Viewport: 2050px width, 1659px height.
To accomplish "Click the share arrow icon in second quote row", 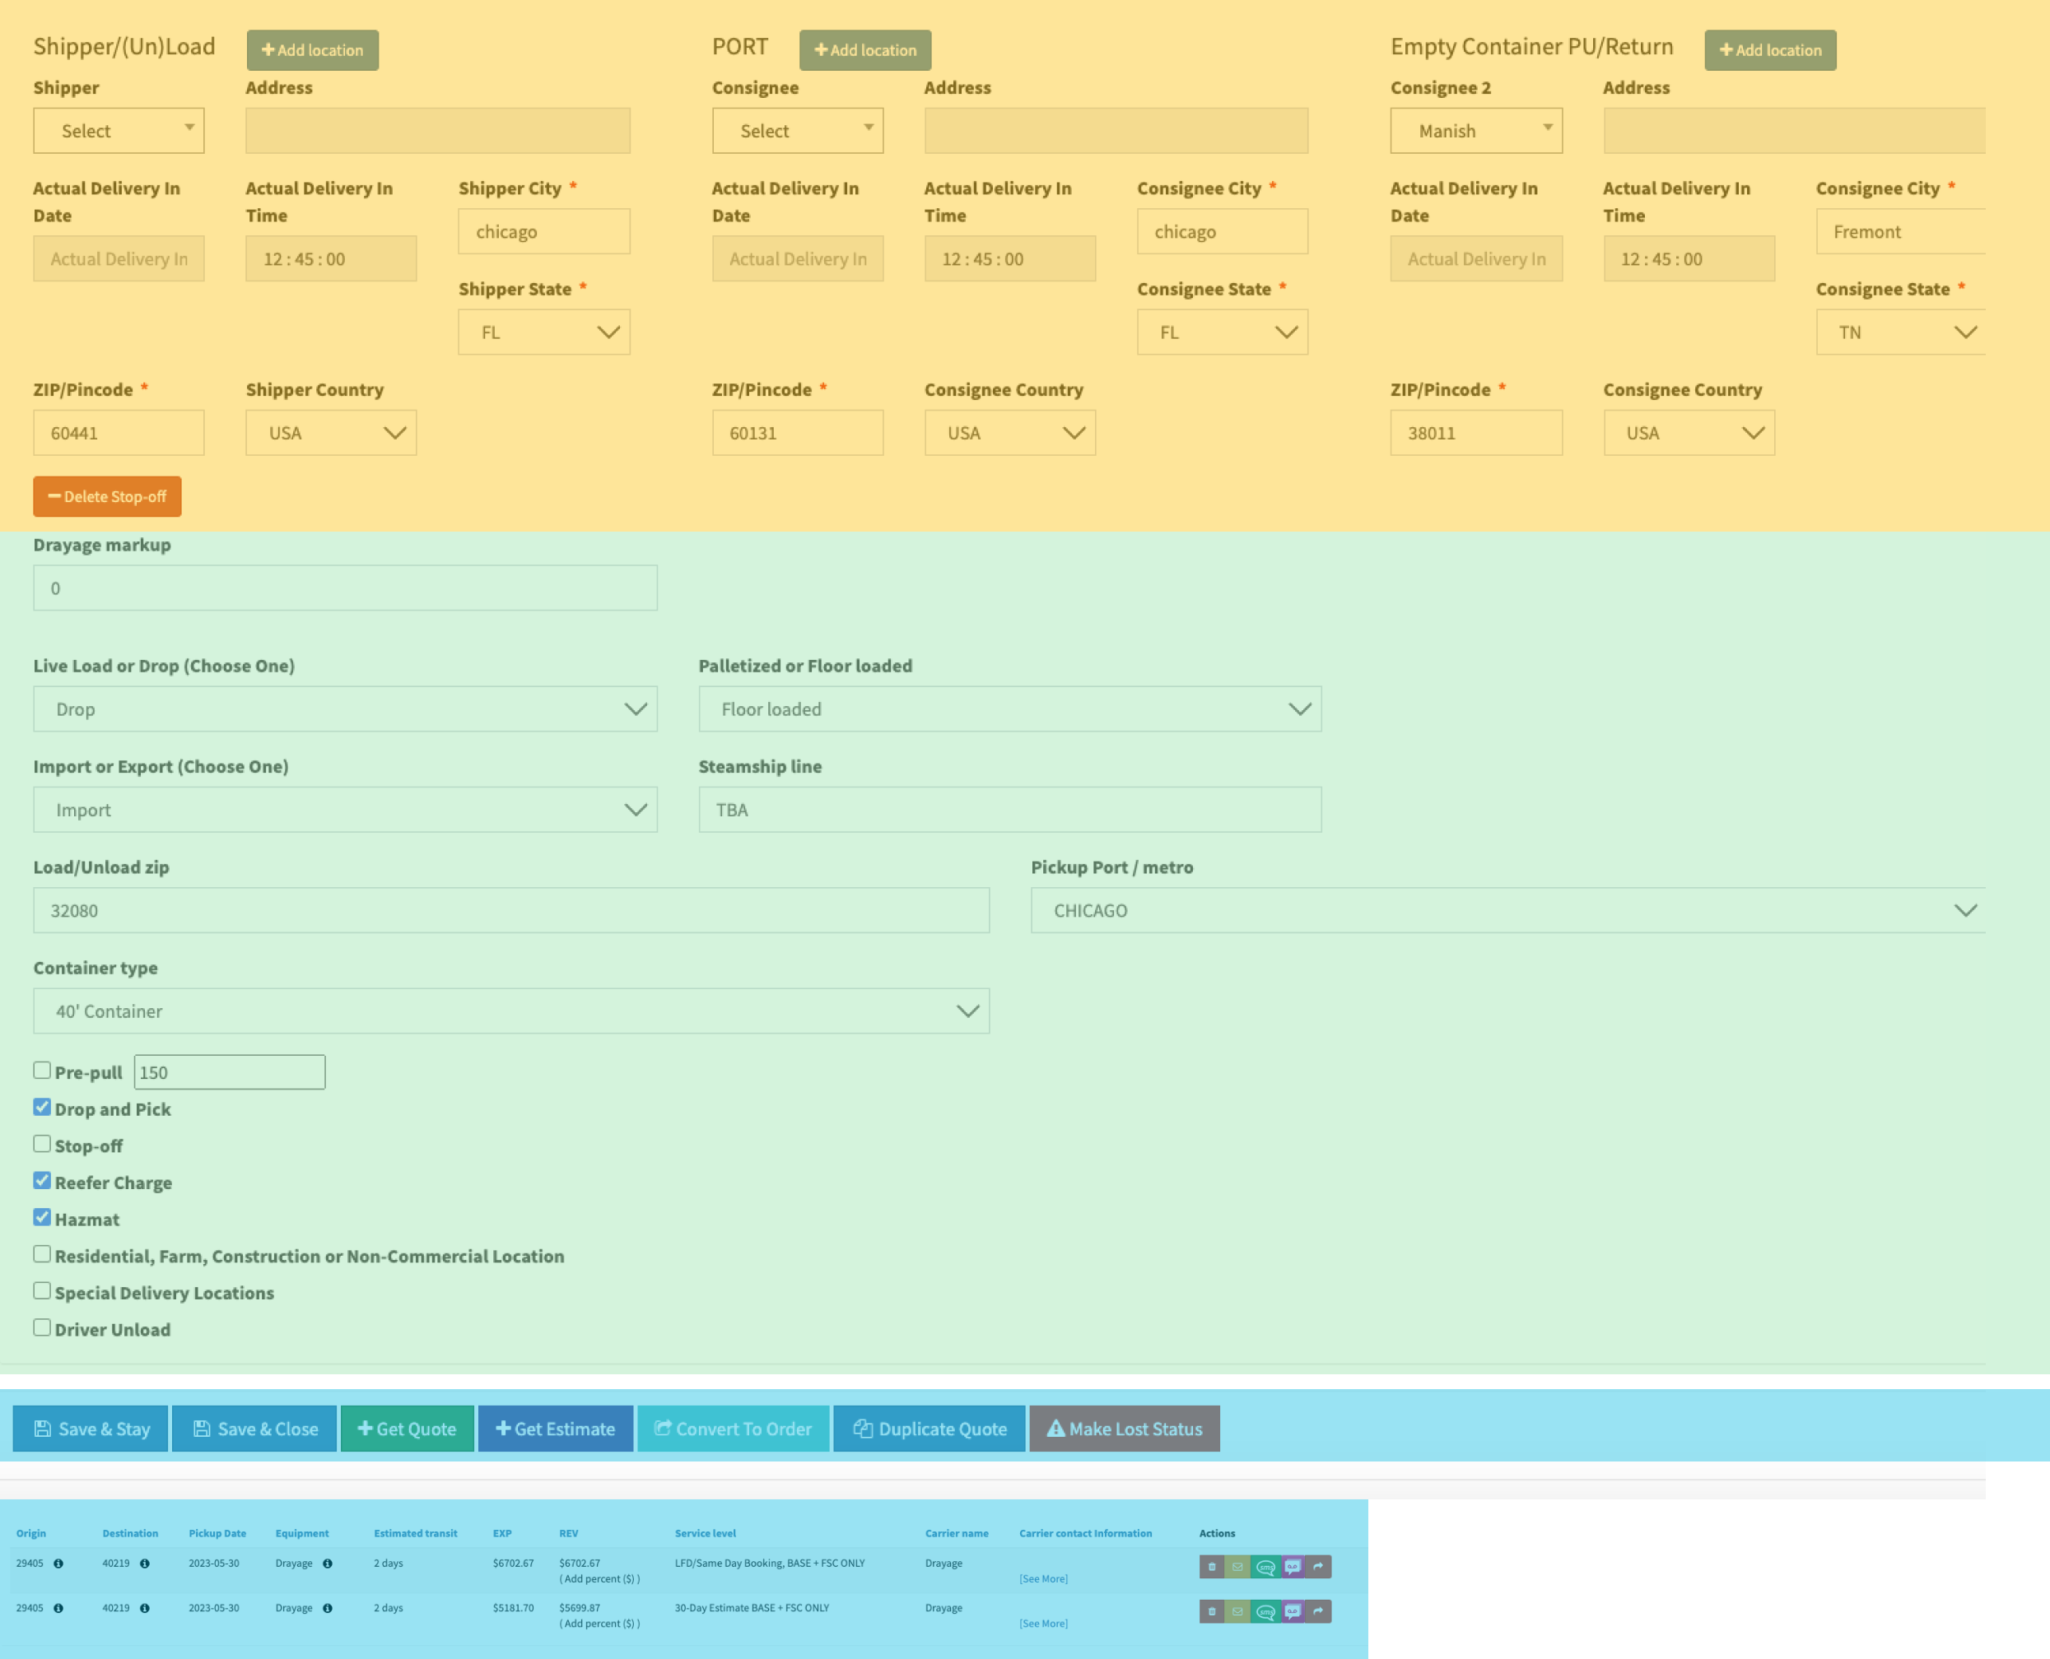I will click(x=1319, y=1612).
